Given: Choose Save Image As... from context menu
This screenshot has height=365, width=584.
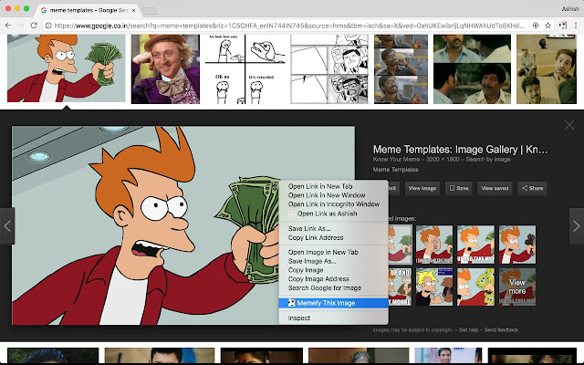Looking at the screenshot, I should pyautogui.click(x=312, y=261).
